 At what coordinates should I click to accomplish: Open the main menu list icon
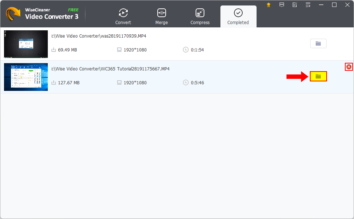[308, 5]
